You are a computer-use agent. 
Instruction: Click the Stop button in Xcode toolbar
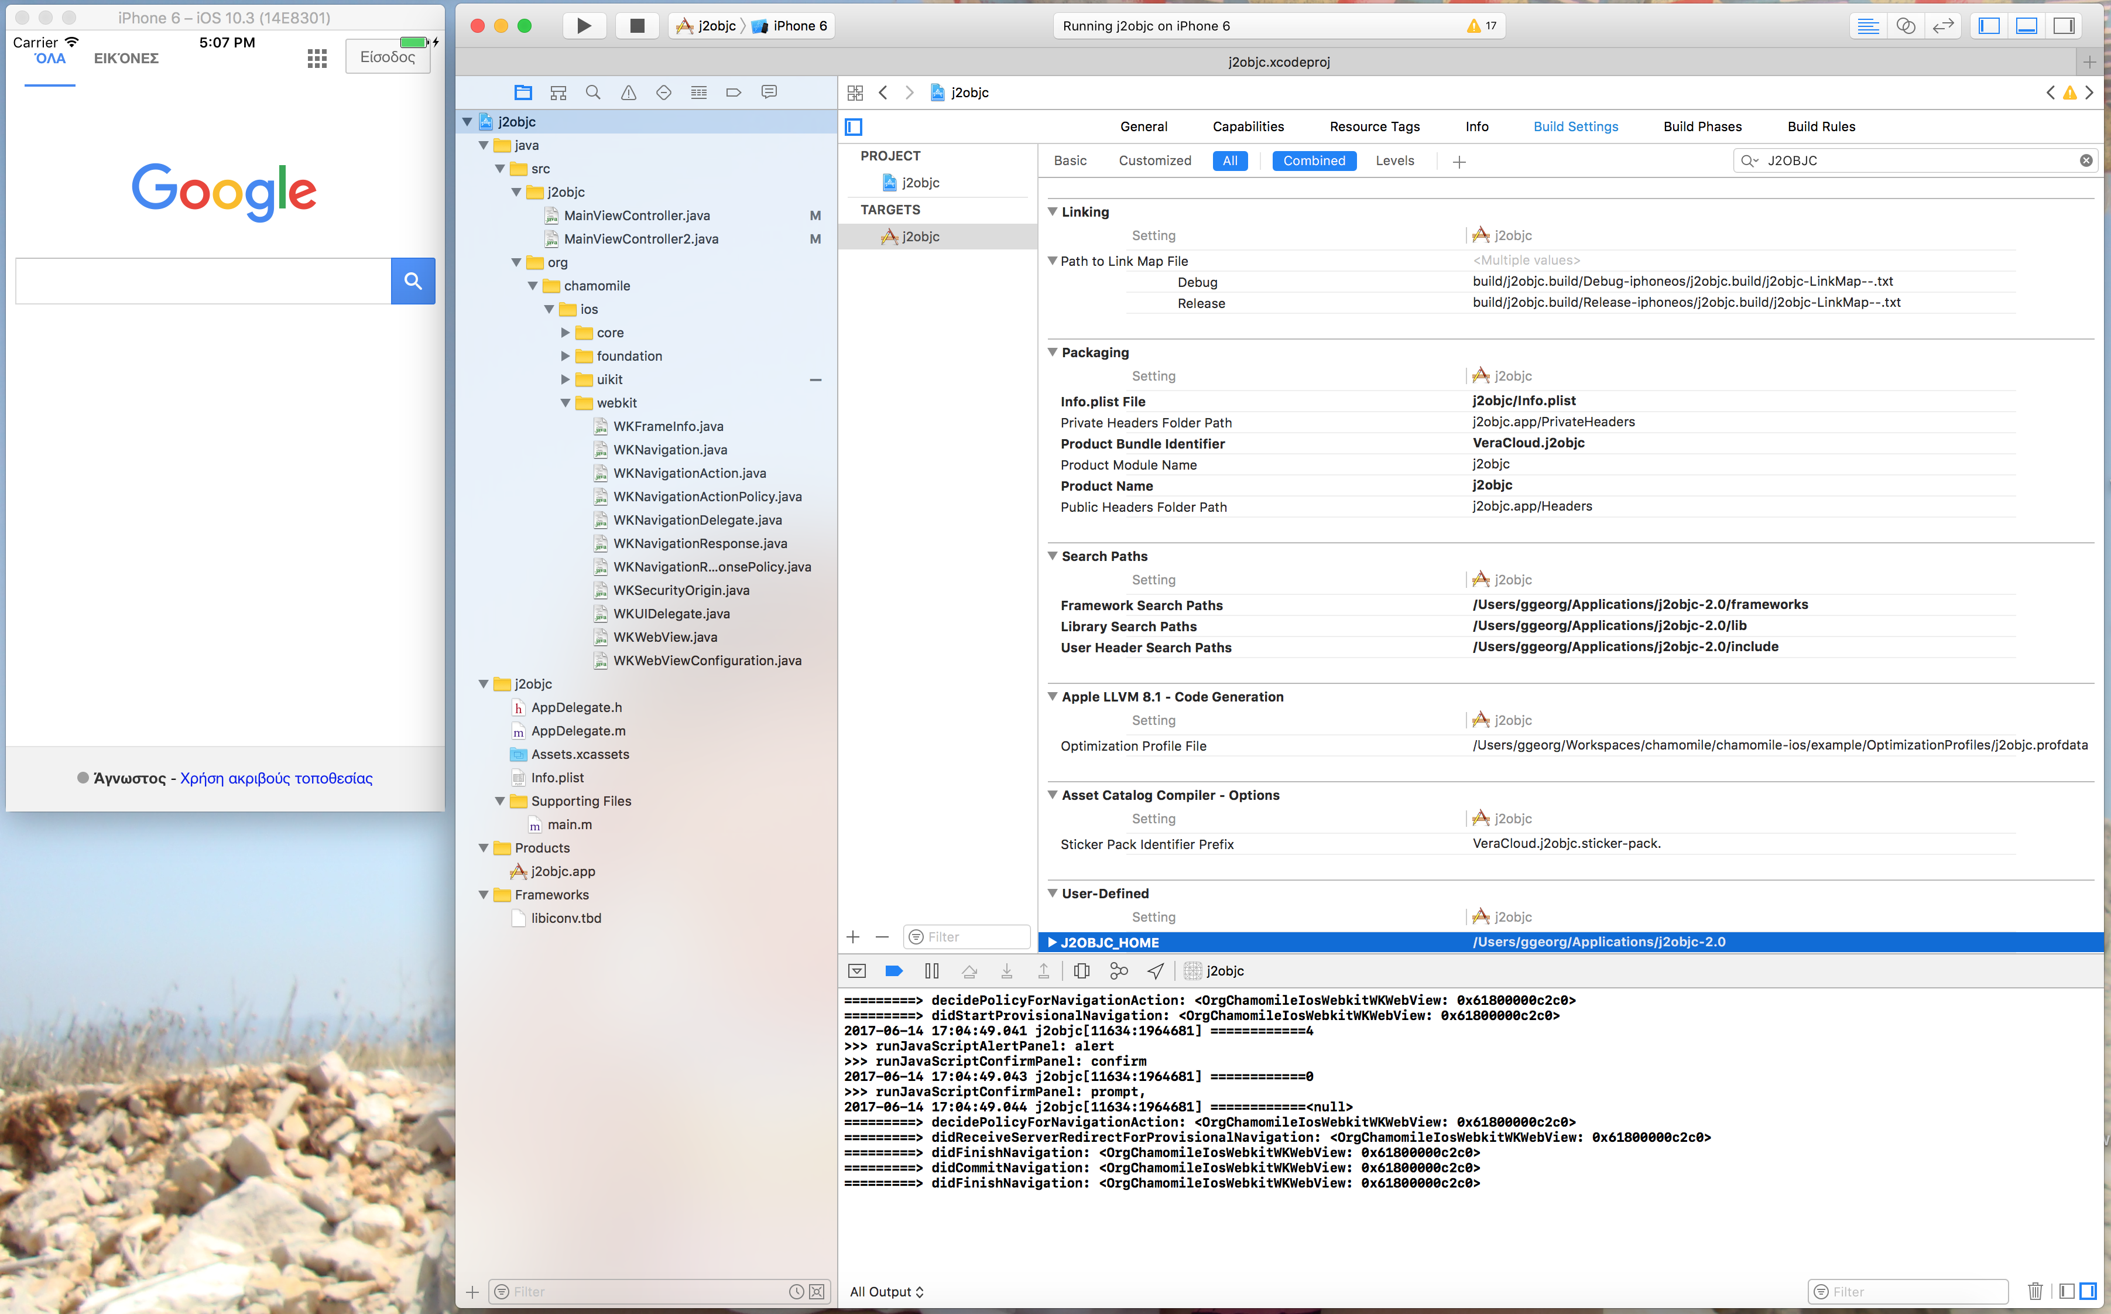637,26
